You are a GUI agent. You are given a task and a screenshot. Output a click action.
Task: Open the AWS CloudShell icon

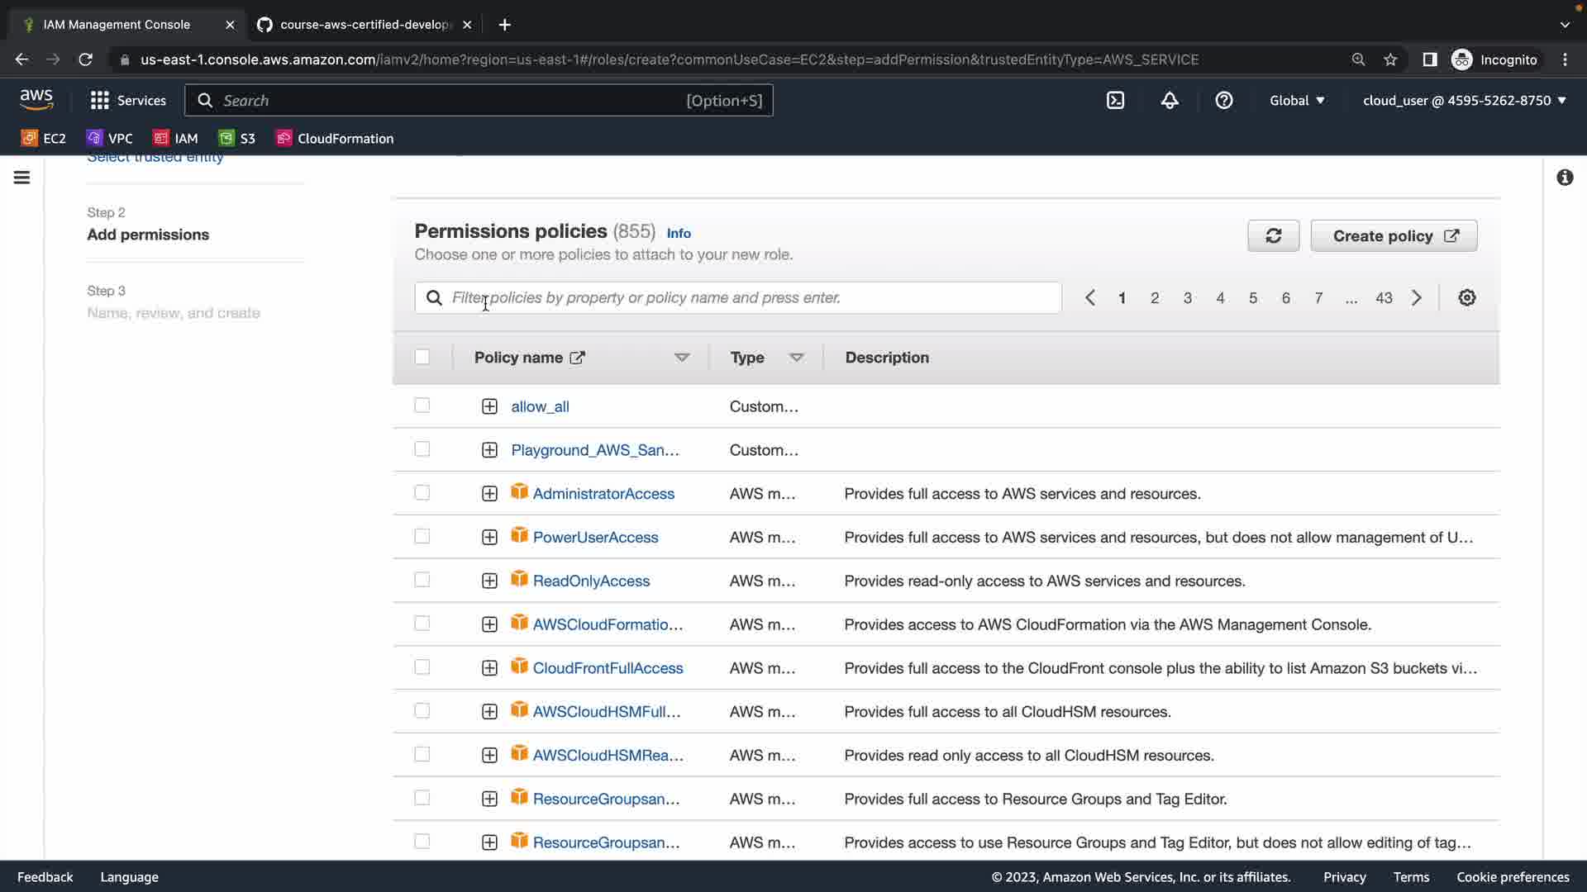point(1115,101)
